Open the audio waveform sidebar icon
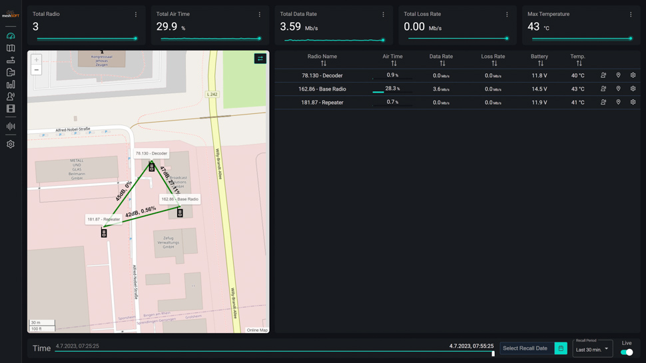 click(x=11, y=126)
